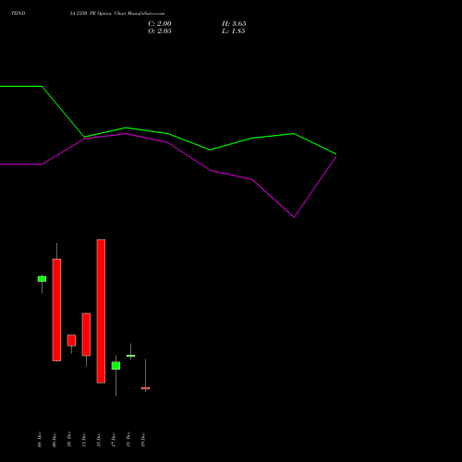Click the high value 'H: 3.65'
Image resolution: width=462 pixels, height=462 pixels.
pos(234,24)
